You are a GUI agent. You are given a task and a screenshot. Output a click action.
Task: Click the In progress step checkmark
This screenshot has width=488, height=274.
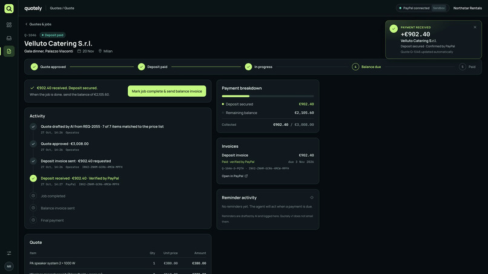(x=248, y=67)
